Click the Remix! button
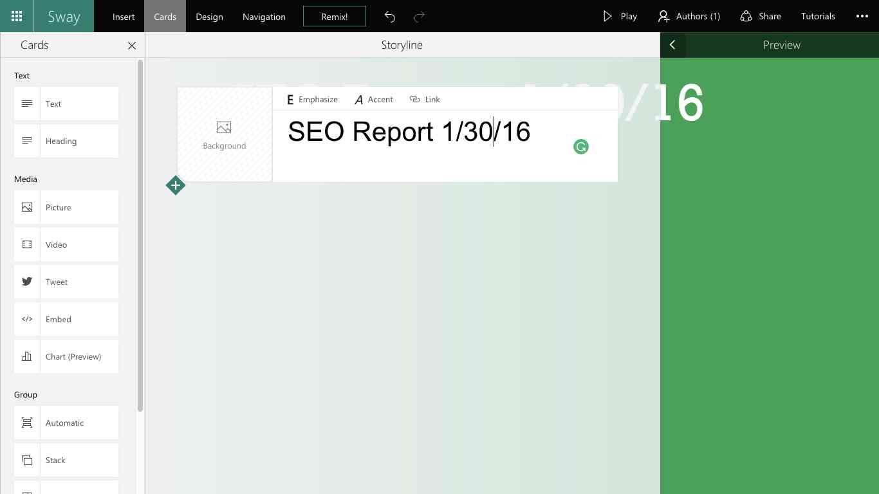 point(334,16)
